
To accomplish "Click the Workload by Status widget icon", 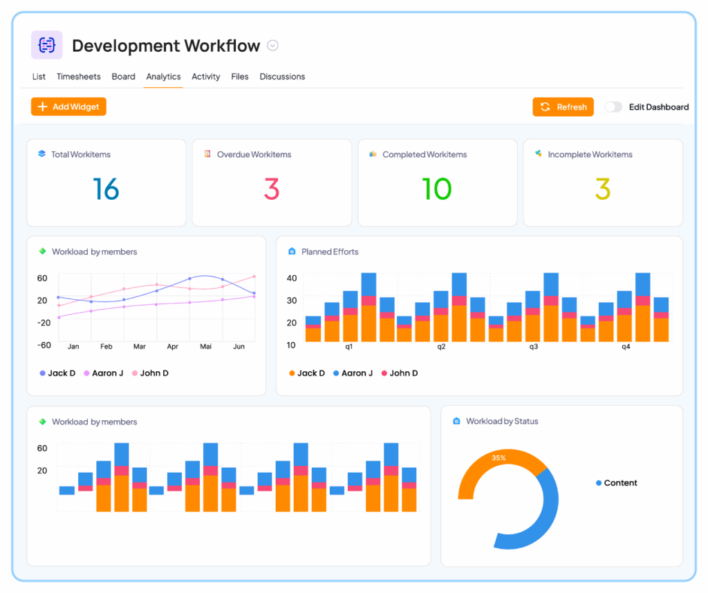I will 458,421.
